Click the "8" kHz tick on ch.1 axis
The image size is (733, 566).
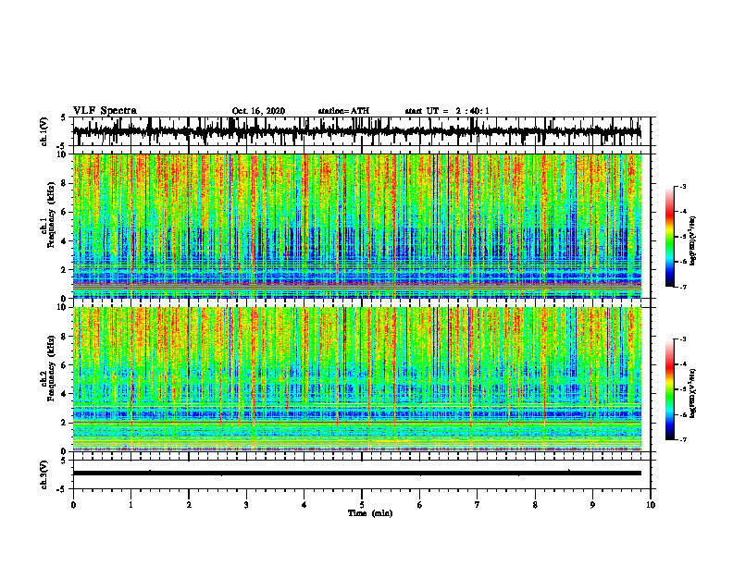coord(64,183)
